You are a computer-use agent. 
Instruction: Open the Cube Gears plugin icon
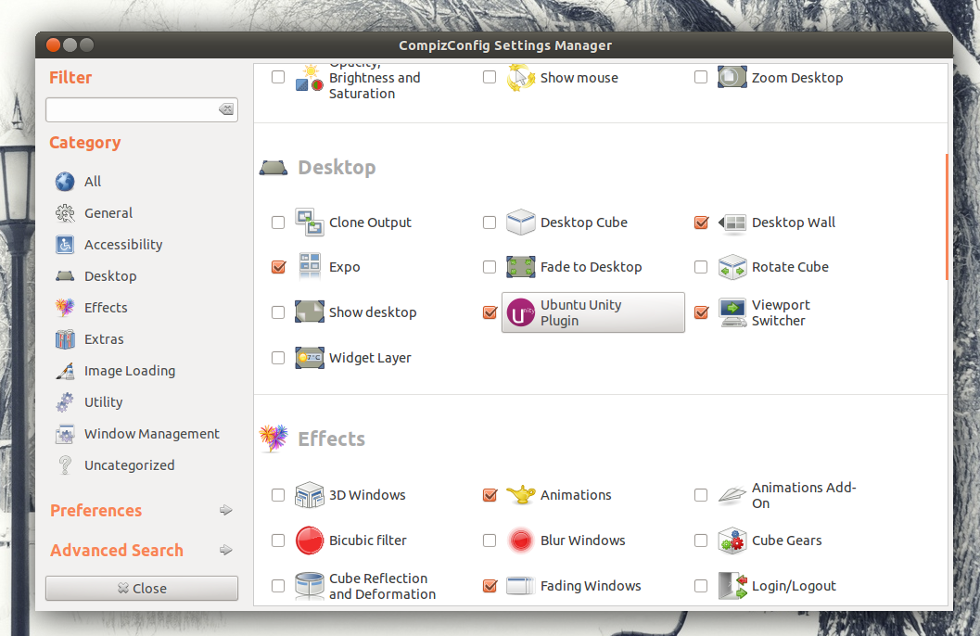coord(732,541)
